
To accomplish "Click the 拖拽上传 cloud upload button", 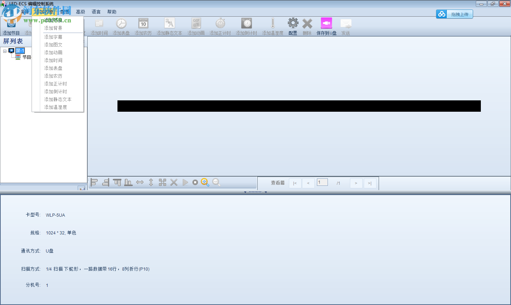I will [455, 14].
